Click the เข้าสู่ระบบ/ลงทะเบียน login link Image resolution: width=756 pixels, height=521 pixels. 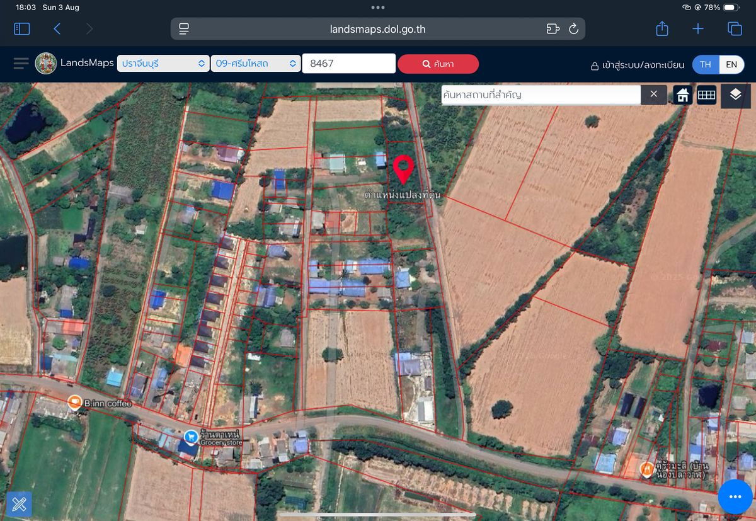click(x=638, y=65)
